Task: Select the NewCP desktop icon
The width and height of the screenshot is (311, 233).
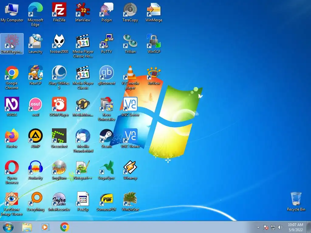Action: pyautogui.click(x=35, y=75)
